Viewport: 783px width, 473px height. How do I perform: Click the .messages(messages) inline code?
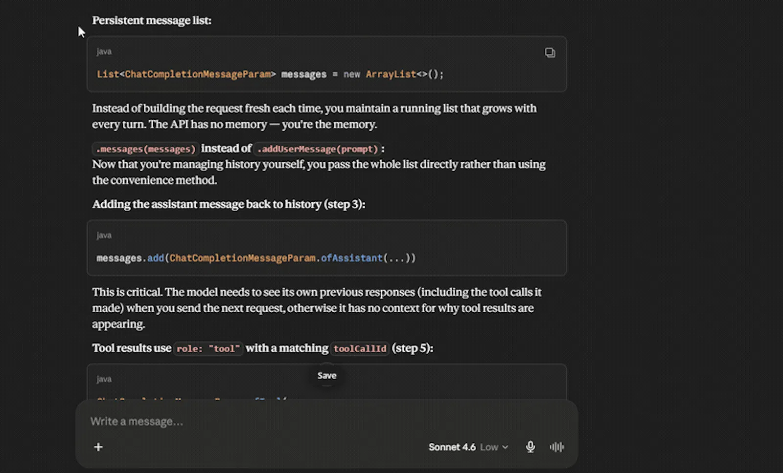145,149
